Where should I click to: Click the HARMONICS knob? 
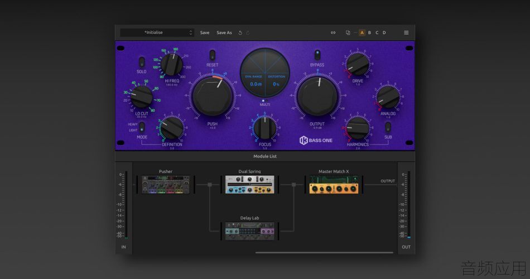(358, 128)
